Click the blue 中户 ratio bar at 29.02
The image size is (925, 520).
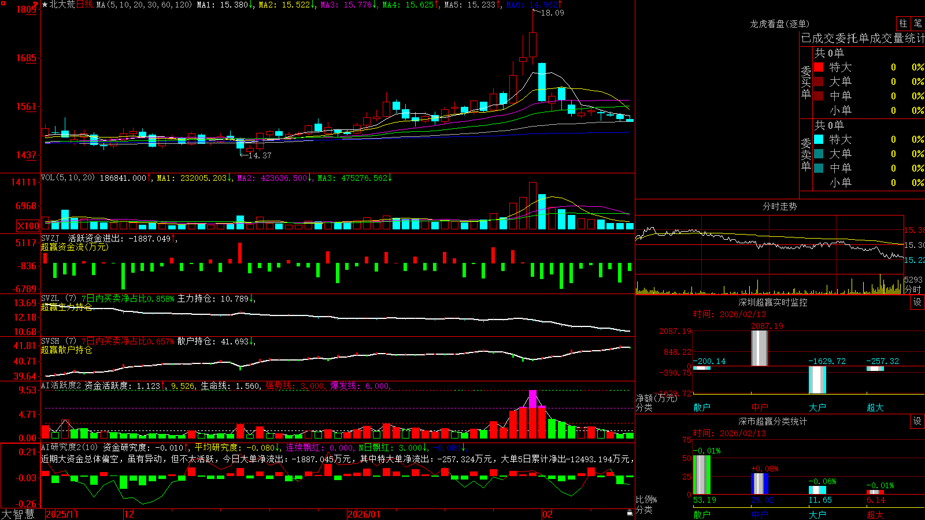pos(760,484)
